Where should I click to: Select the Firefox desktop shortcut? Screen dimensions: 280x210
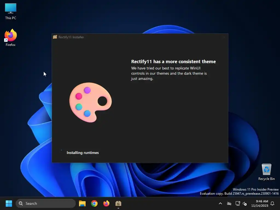click(11, 38)
